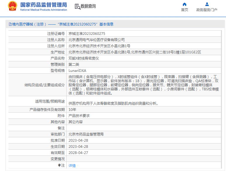Screen dimensions: 226x171
Task: Click the 审批部门 label
Action: coord(58,134)
